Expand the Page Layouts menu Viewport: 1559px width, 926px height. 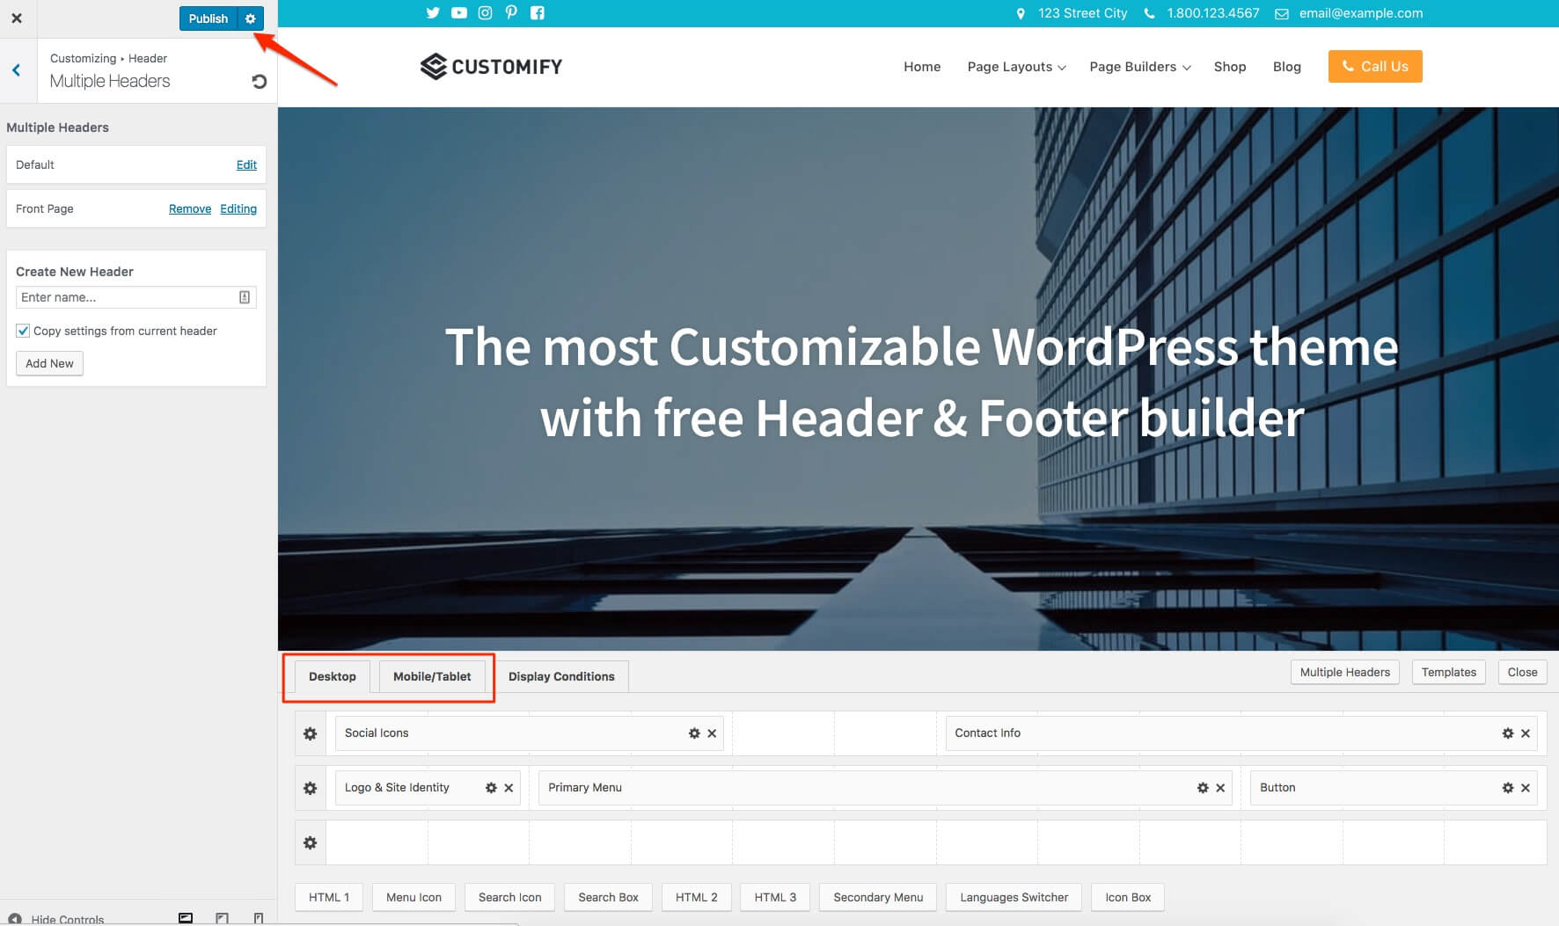1016,67
